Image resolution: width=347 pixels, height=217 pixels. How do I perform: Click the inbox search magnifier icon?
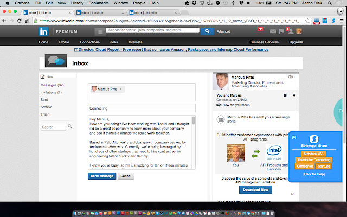click(x=70, y=126)
